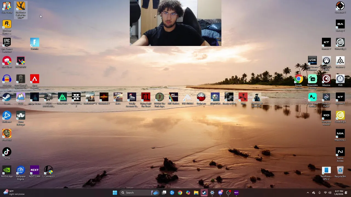Open the NZXT CAM desktop shortcut

pos(35,172)
